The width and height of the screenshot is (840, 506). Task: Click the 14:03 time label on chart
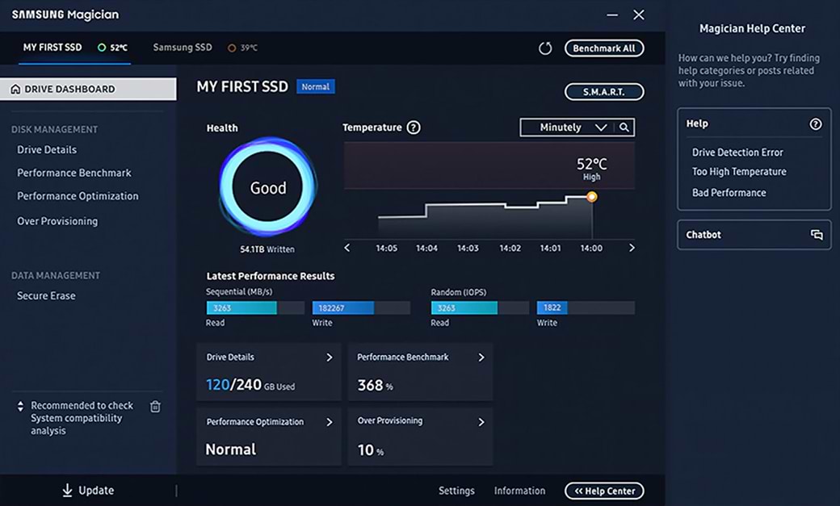tap(468, 248)
